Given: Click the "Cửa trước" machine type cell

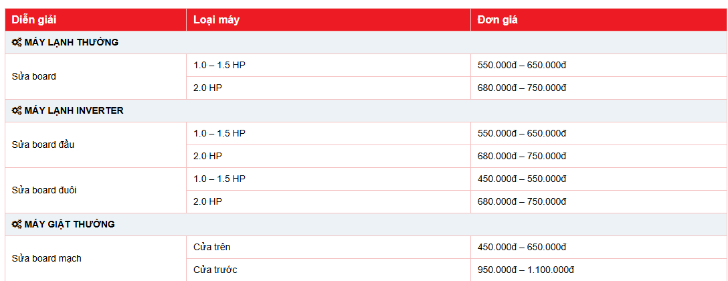Looking at the screenshot, I should click(x=215, y=270).
